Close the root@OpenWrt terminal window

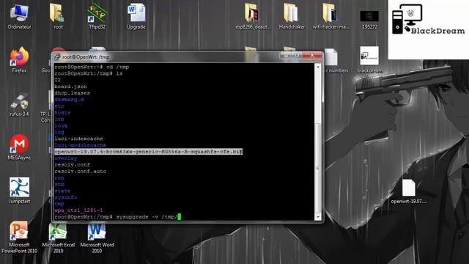click(312, 56)
